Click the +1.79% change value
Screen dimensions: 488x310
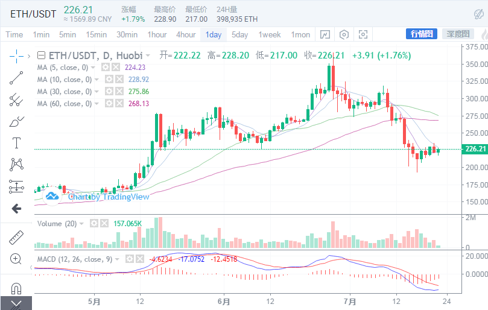click(x=133, y=19)
